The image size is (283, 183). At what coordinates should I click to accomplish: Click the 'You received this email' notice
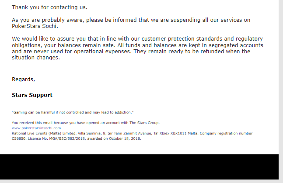coord(44,123)
